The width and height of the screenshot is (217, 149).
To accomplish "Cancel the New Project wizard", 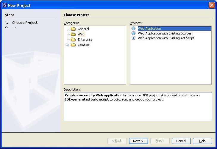I will tap(181, 141).
